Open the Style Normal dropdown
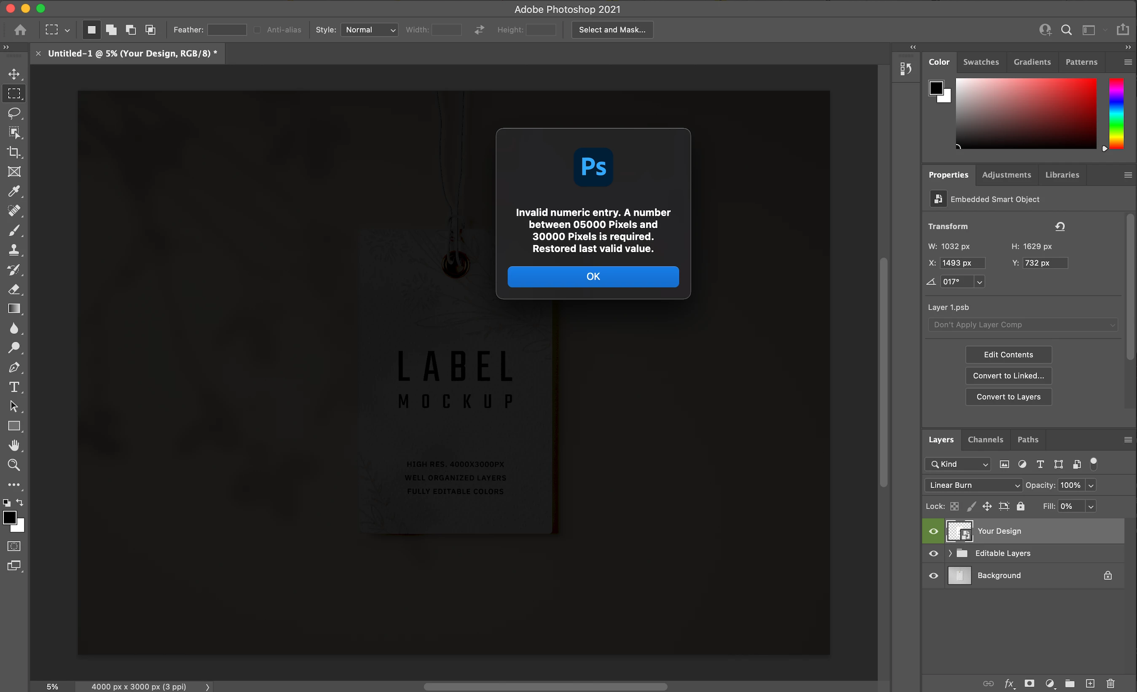1137x692 pixels. (x=369, y=30)
